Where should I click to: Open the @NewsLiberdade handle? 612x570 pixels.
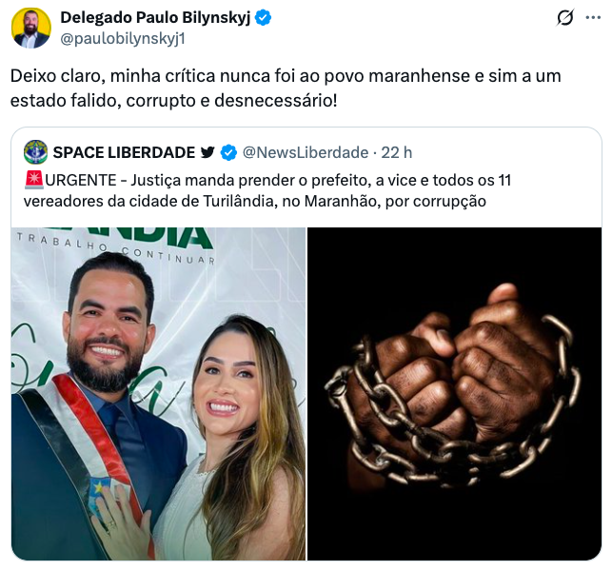point(306,152)
